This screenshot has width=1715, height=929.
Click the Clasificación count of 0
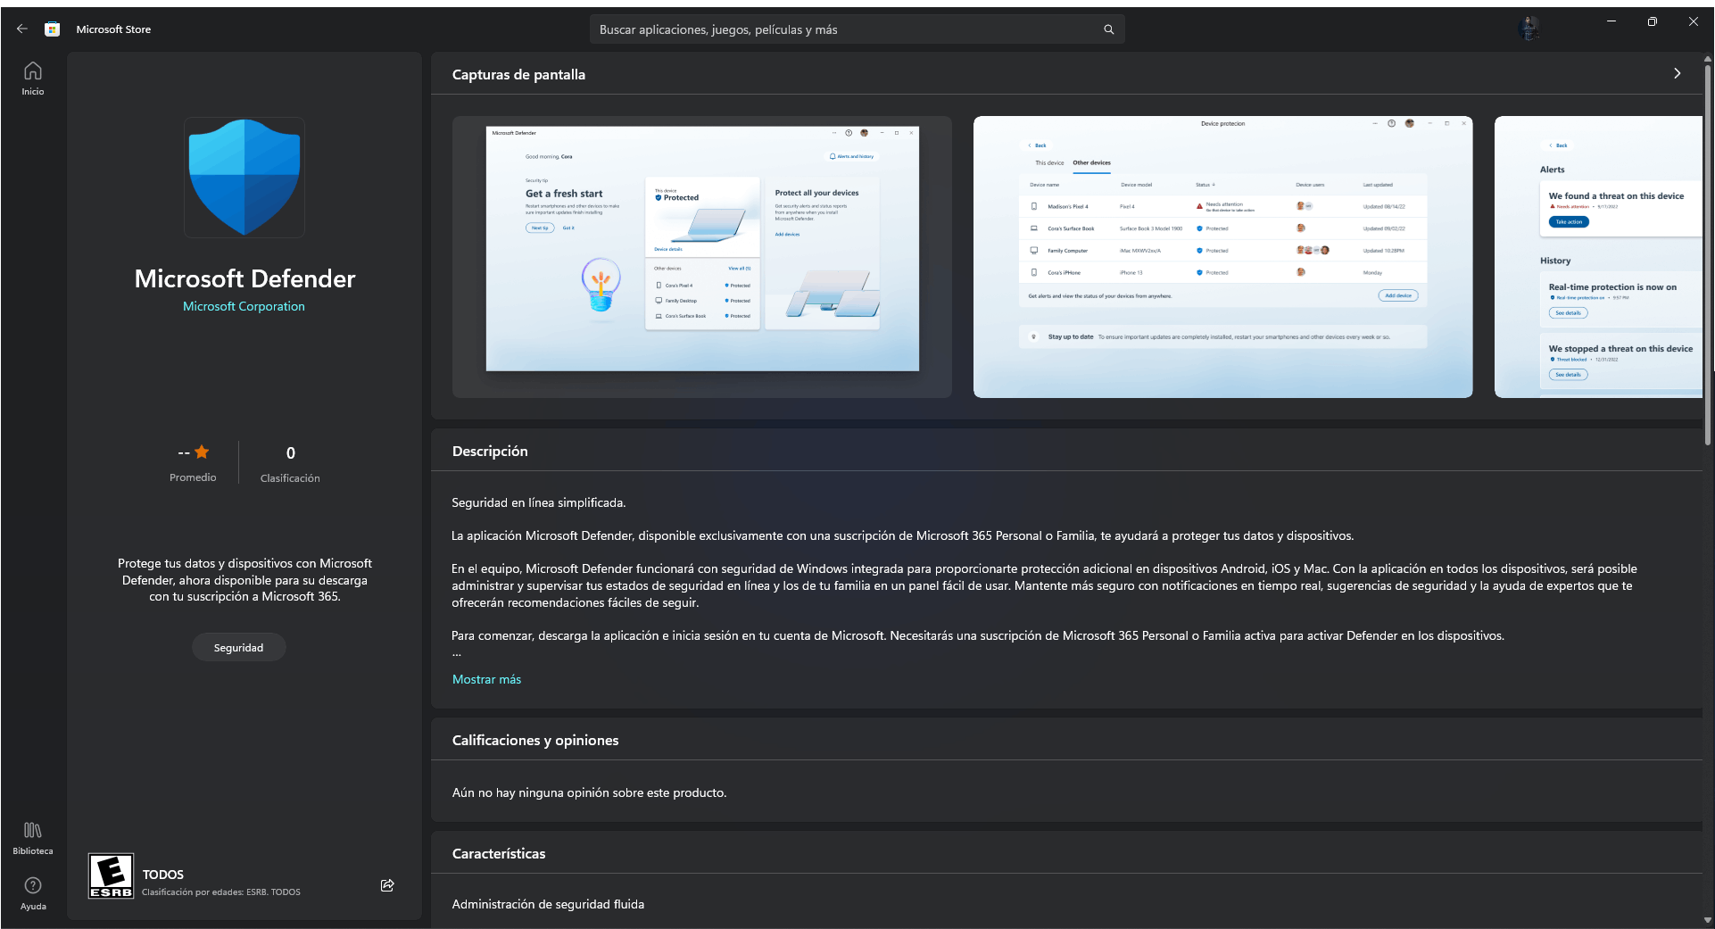pos(291,453)
